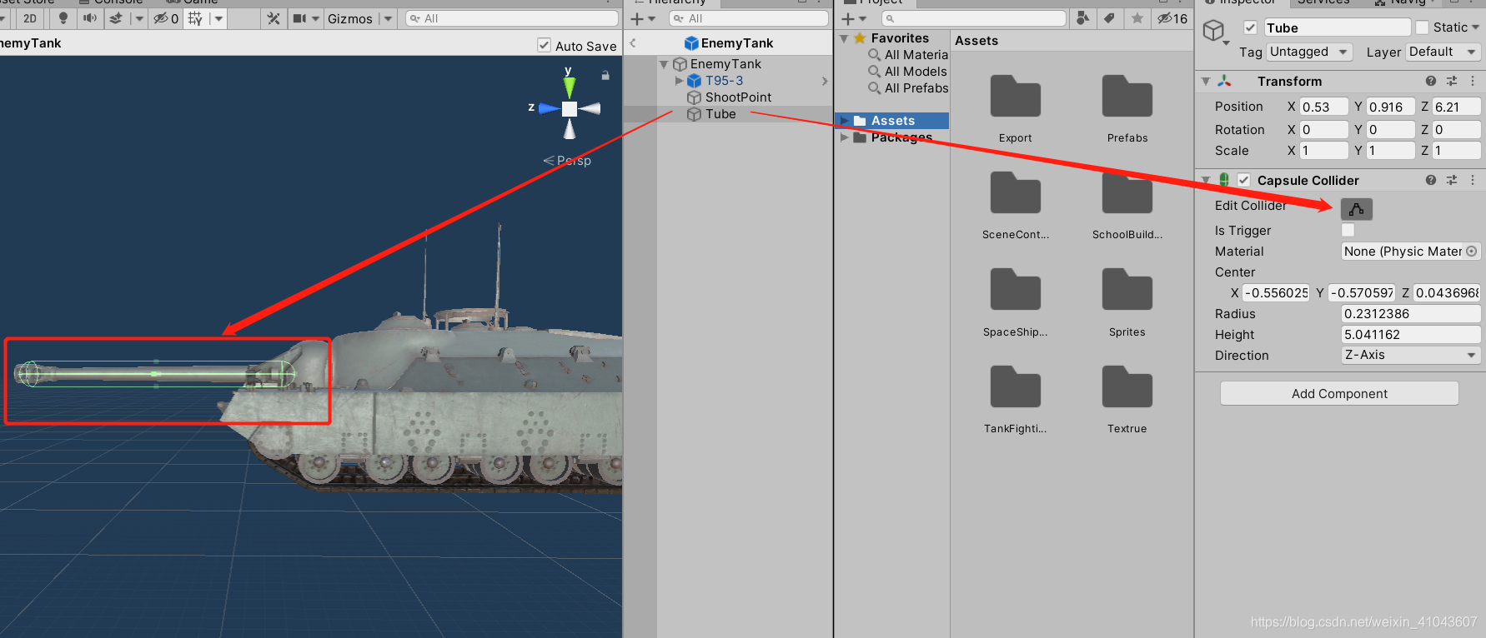Image resolution: width=1486 pixels, height=638 pixels.
Task: Click Search by Label tag icon
Action: (1109, 18)
